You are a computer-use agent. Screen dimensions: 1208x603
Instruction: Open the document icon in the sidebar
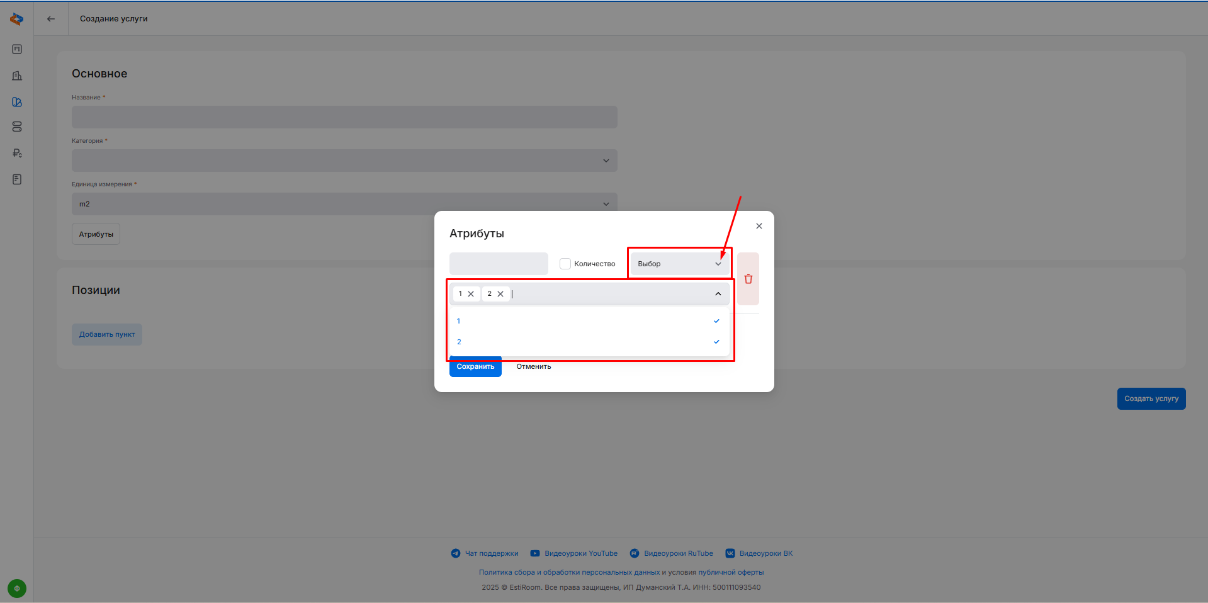(17, 179)
